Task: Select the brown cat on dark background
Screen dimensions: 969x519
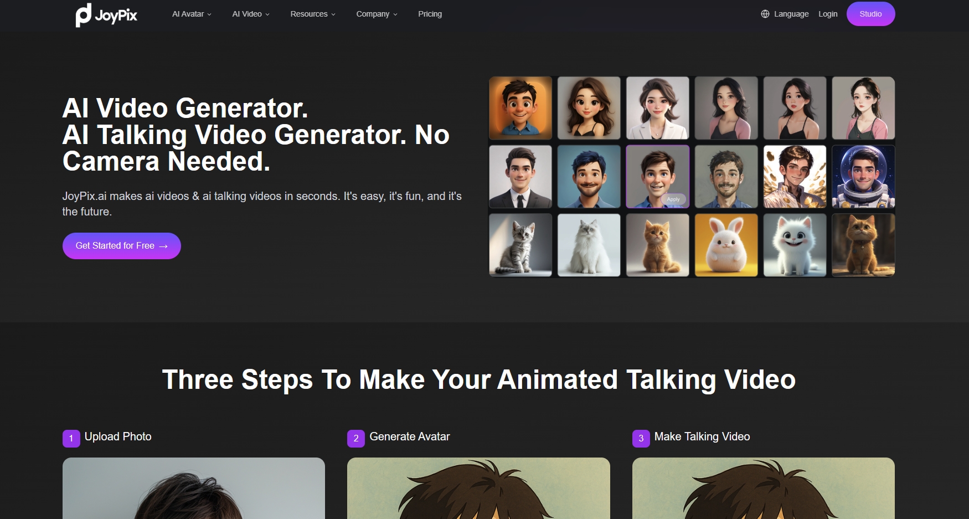Action: pyautogui.click(x=863, y=245)
